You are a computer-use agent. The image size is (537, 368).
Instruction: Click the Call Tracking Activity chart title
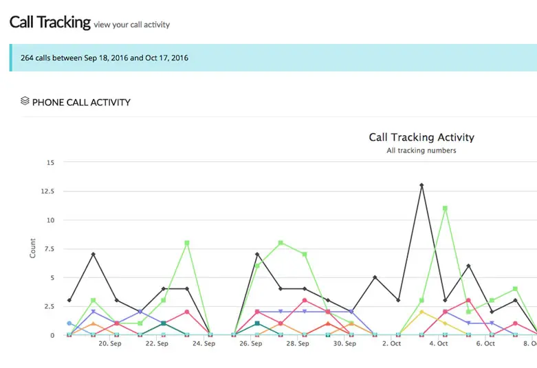(x=421, y=137)
